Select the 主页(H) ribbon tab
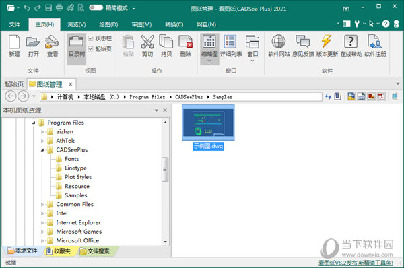Viewport: 404px width, 268px height. [x=44, y=24]
